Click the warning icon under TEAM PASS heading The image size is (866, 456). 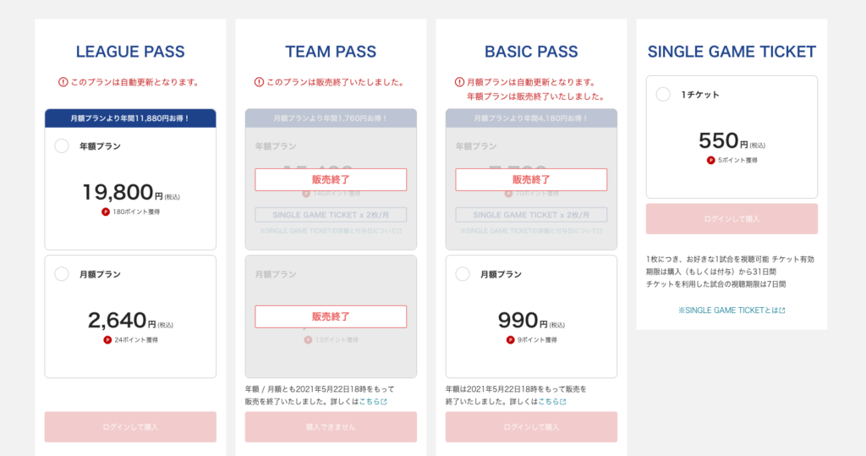pyautogui.click(x=259, y=82)
